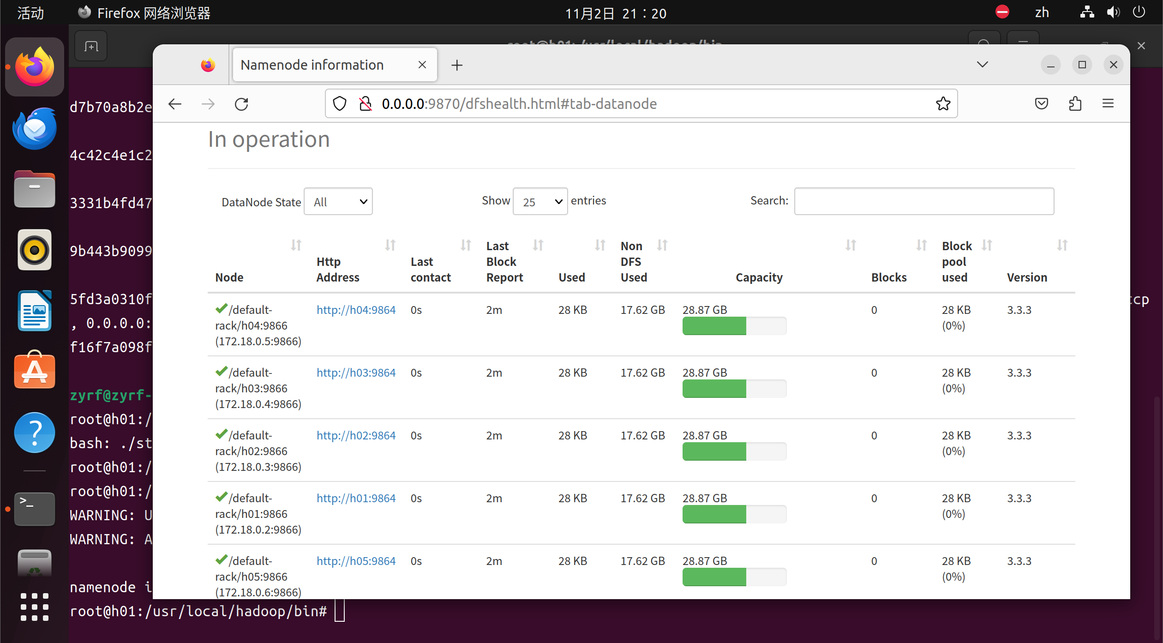Viewport: 1163px width, 643px height.
Task: Open the Firefox hamburger application menu
Action: [1108, 104]
